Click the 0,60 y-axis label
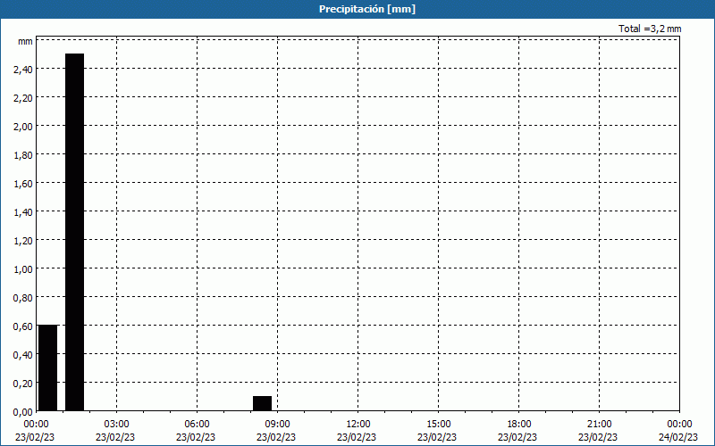The height and width of the screenshot is (446, 715). 23,326
